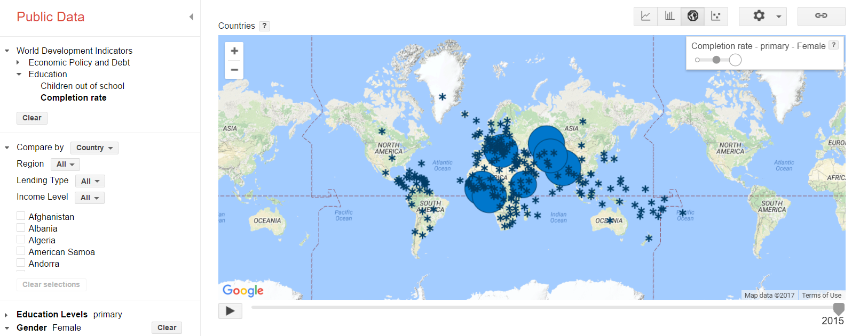Viewport: 852px width, 336px height.
Task: Switch to bubble scatter chart view
Action: [716, 16]
